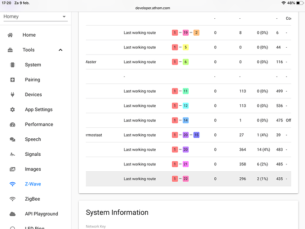Click the Devices plug icon
The image size is (305, 229).
12,94
